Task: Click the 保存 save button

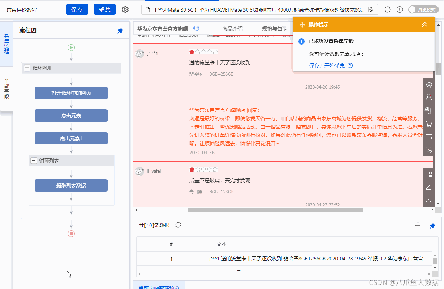Action: (x=77, y=9)
